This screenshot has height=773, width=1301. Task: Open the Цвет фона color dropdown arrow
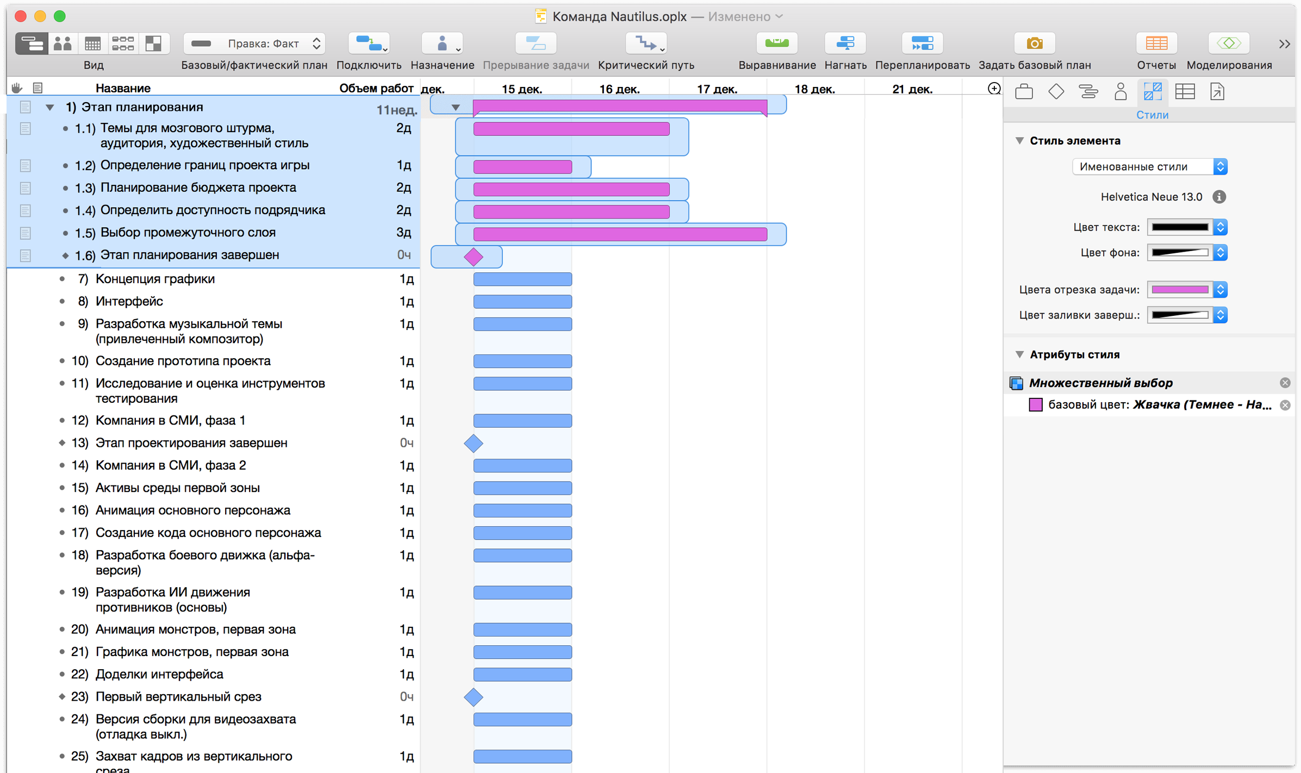point(1220,253)
